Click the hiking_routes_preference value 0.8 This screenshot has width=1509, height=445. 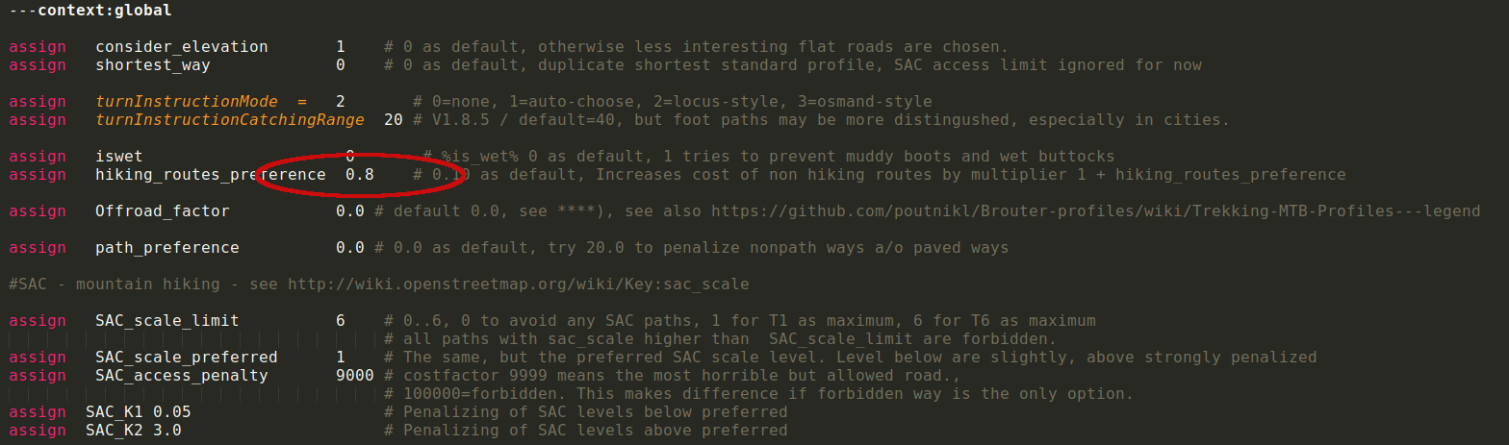pyautogui.click(x=359, y=175)
